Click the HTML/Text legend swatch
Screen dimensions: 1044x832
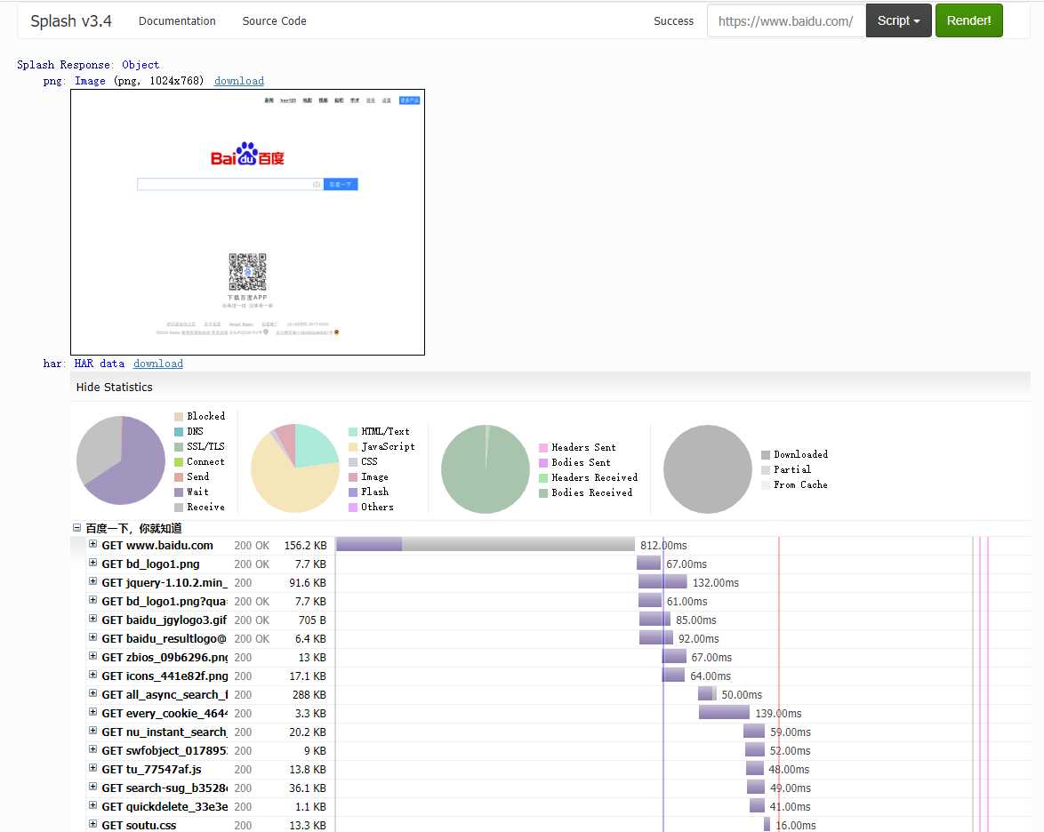coord(353,432)
